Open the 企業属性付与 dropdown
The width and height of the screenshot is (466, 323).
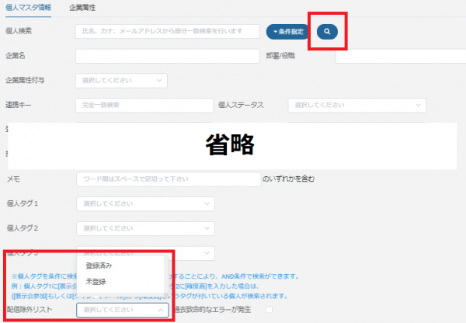(122, 81)
